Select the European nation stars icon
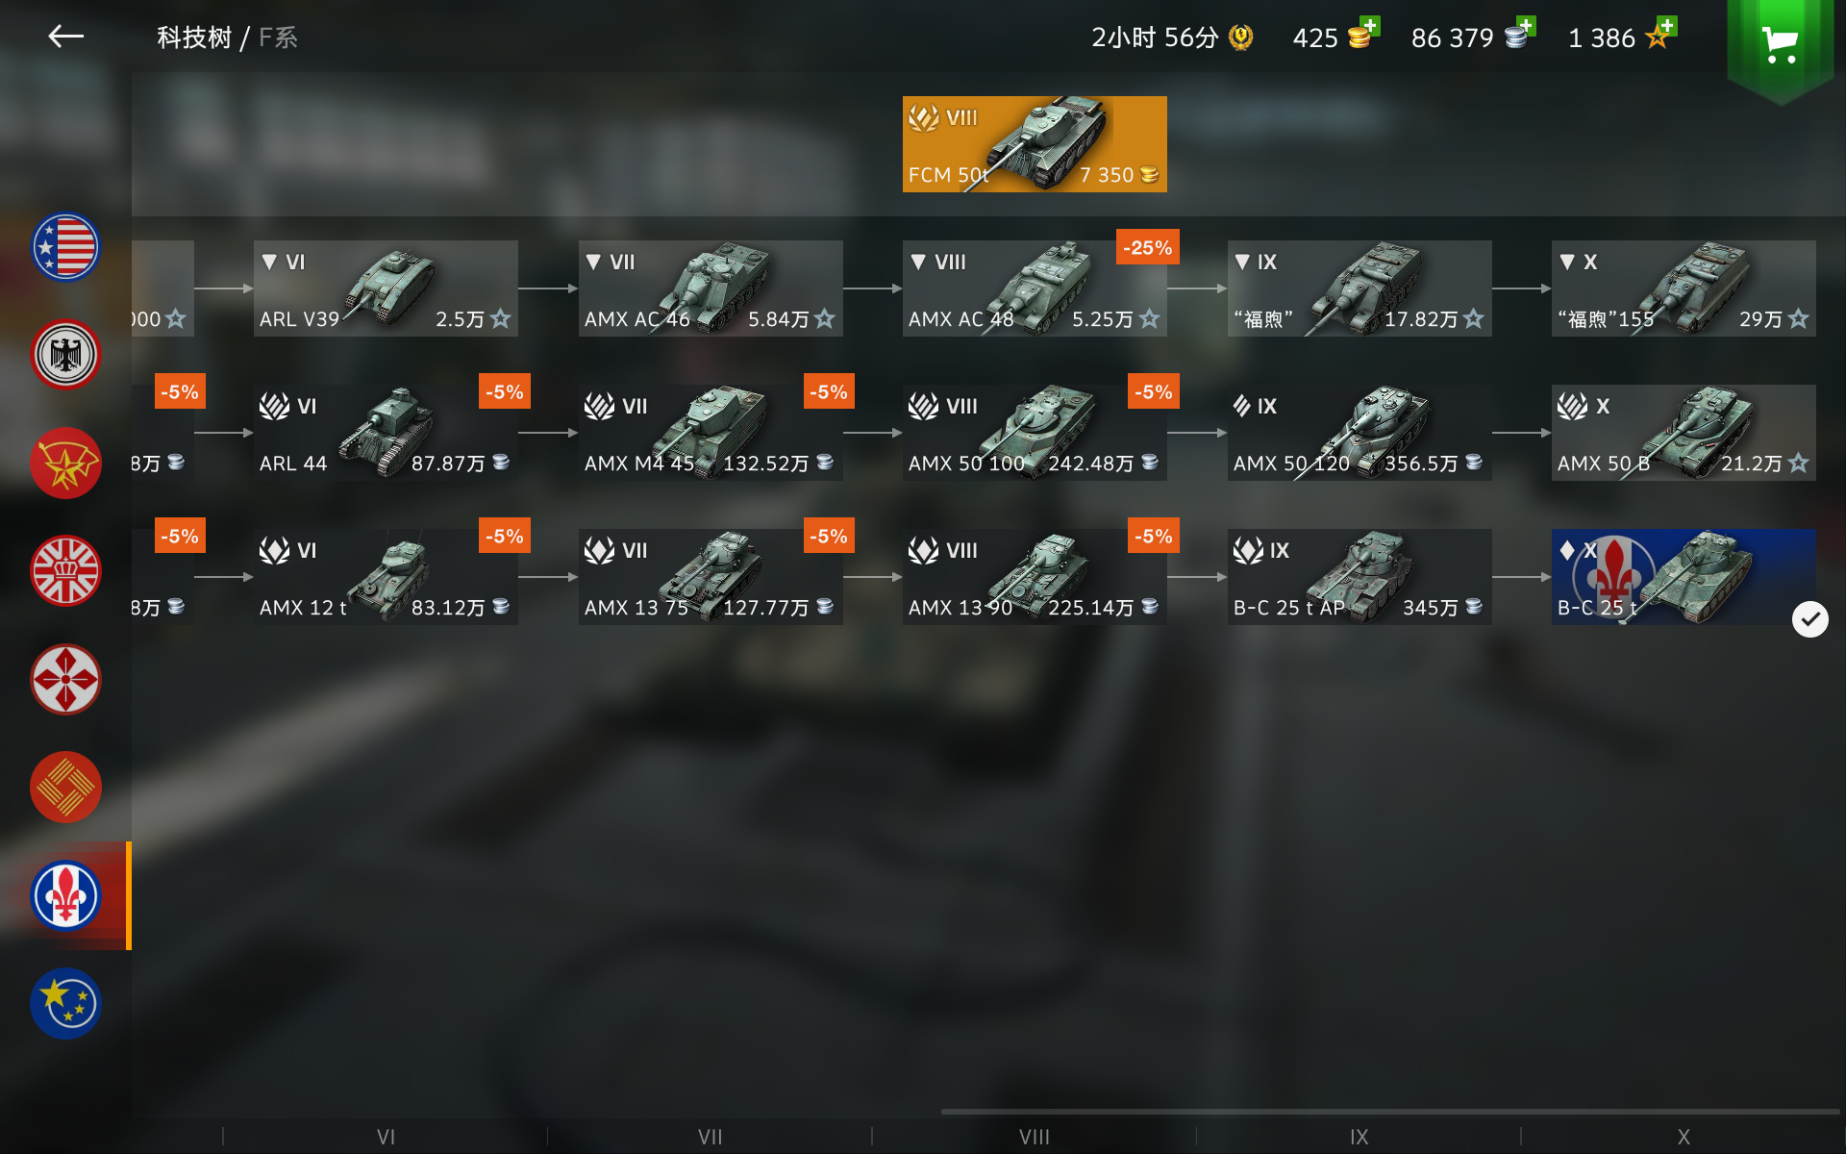1846x1154 pixels. 65,1003
